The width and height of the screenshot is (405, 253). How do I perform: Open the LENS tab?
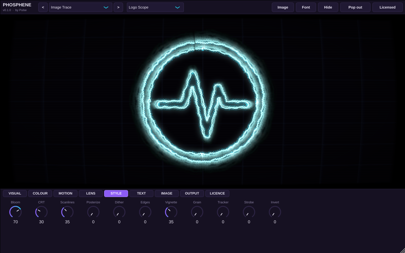click(91, 194)
